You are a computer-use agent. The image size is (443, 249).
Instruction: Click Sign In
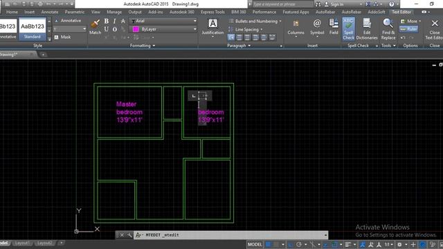point(334,4)
